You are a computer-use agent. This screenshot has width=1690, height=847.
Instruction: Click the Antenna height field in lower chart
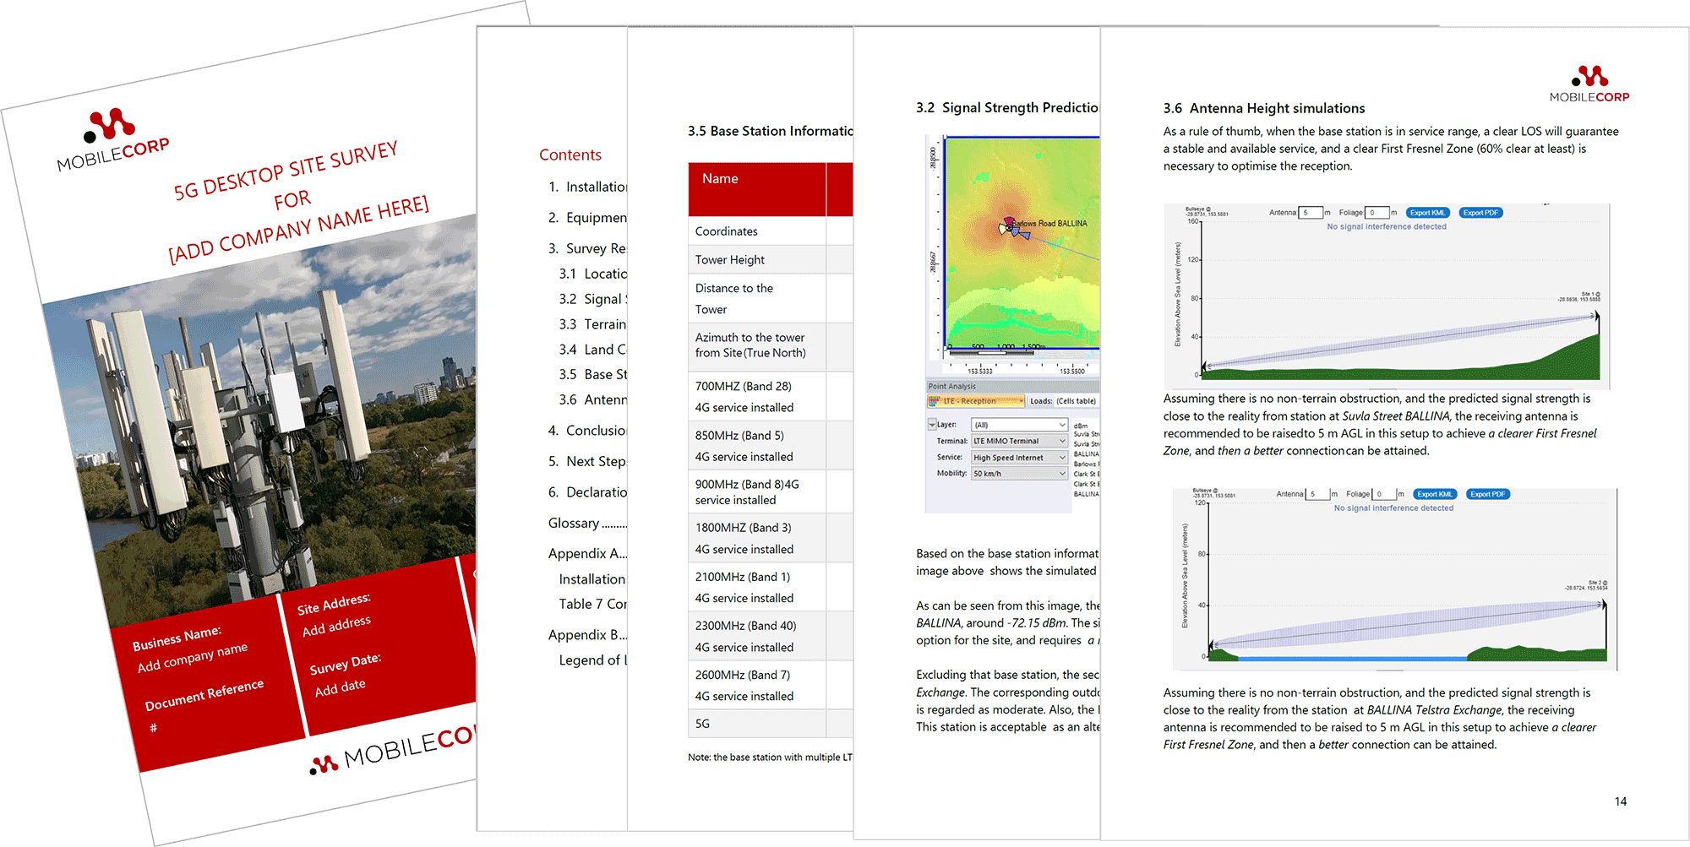click(1317, 494)
